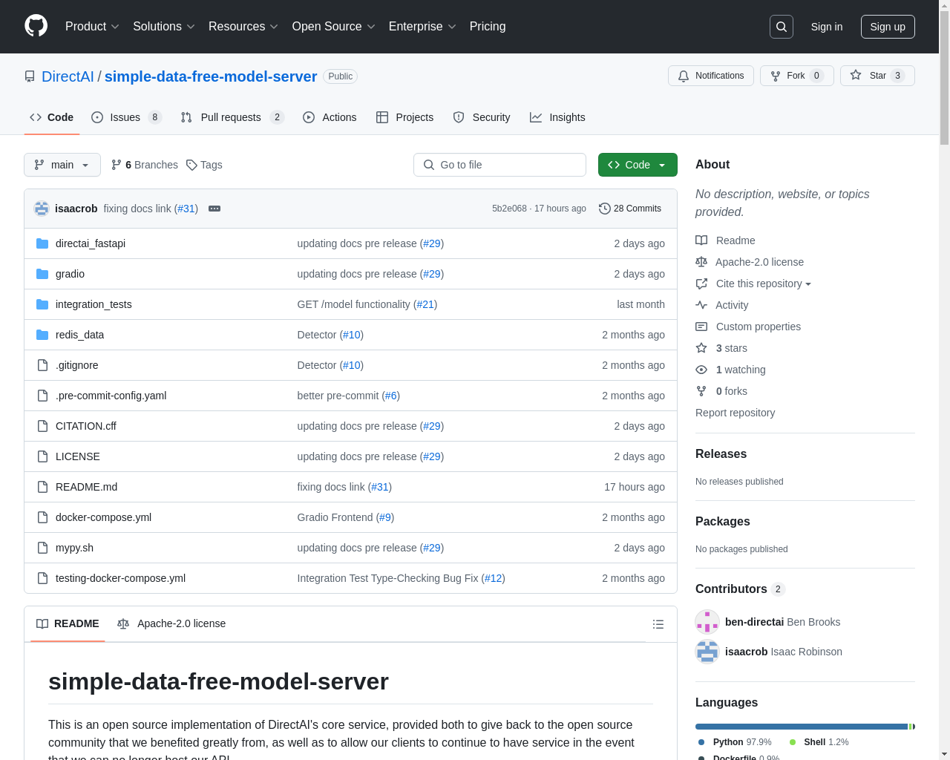Click isaacrob avatar in commit header
Screen dimensions: 950x760
pyautogui.click(x=42, y=209)
